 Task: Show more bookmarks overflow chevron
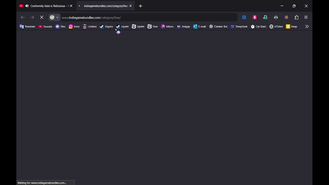pos(307,26)
